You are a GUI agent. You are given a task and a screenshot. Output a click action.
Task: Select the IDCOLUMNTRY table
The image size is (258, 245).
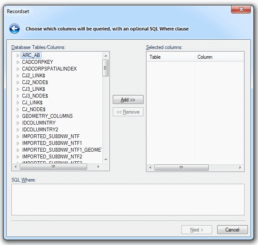[x=39, y=123]
